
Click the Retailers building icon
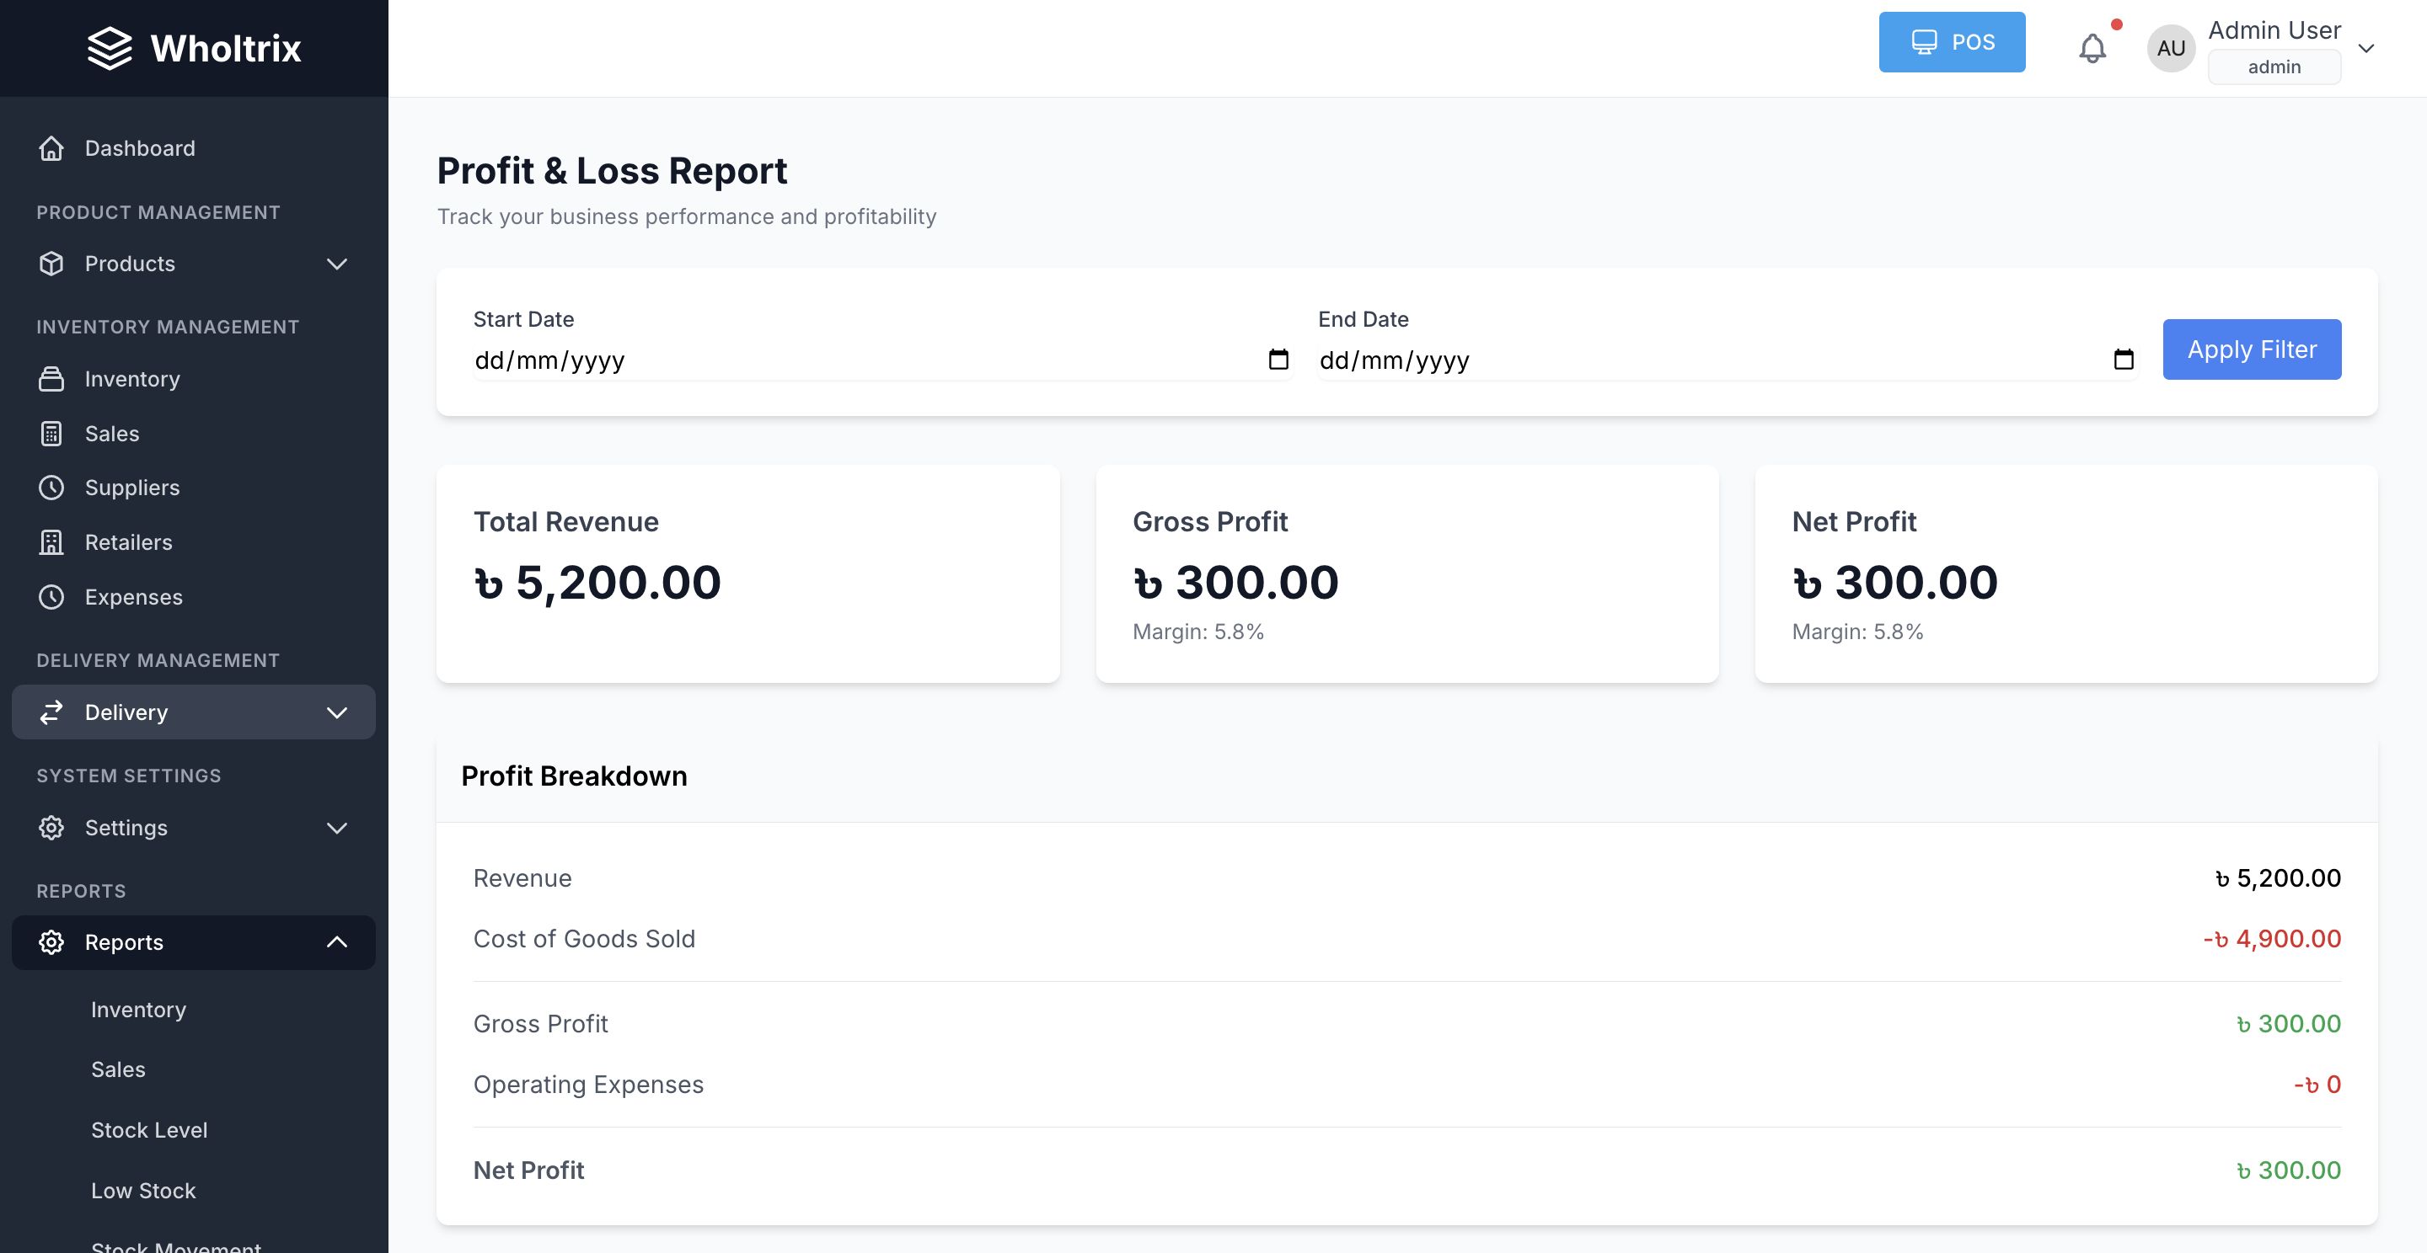point(51,542)
